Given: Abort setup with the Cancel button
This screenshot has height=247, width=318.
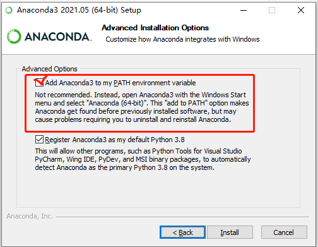Looking at the screenshot, I should point(284,232).
